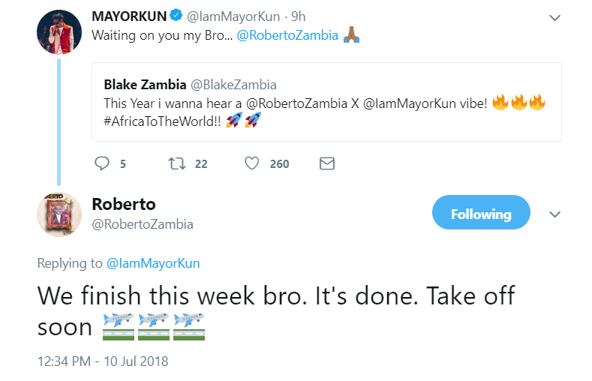
Task: Open options chevron beside Following button
Action: tap(554, 214)
